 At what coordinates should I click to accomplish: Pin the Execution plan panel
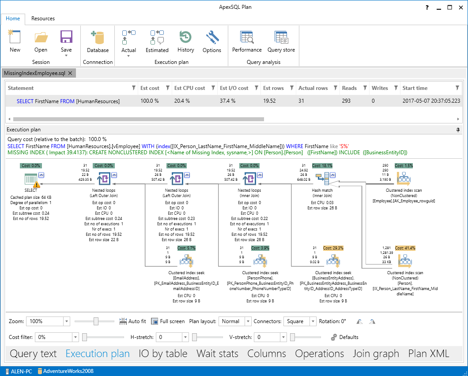[458, 130]
